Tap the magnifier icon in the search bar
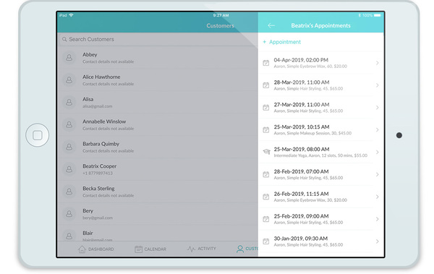 pyautogui.click(x=64, y=39)
